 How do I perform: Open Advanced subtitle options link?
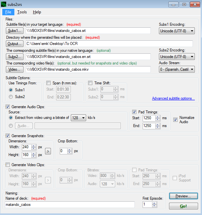(x=173, y=98)
